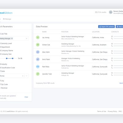
Task: Click the email icon in Alex Helm's row
Action: (112, 51)
